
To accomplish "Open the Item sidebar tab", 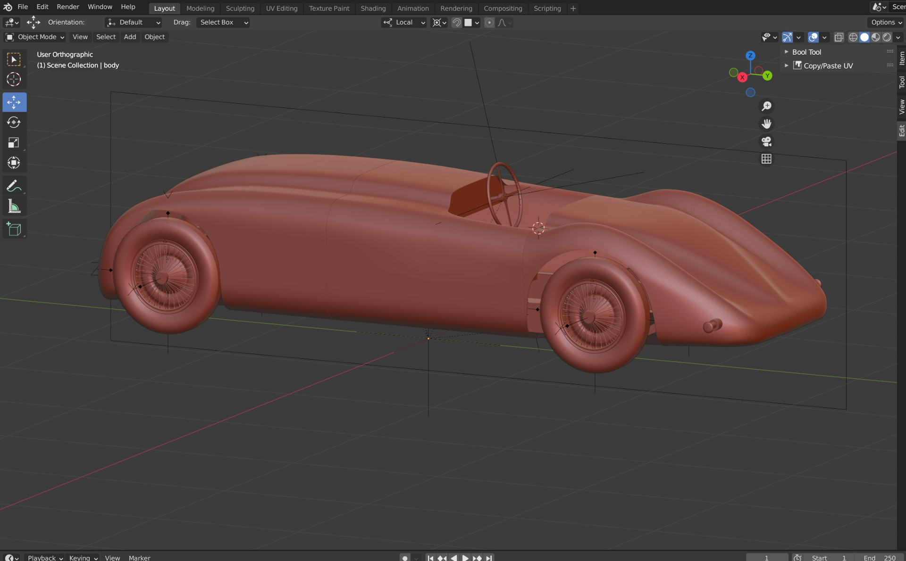I will (x=901, y=58).
